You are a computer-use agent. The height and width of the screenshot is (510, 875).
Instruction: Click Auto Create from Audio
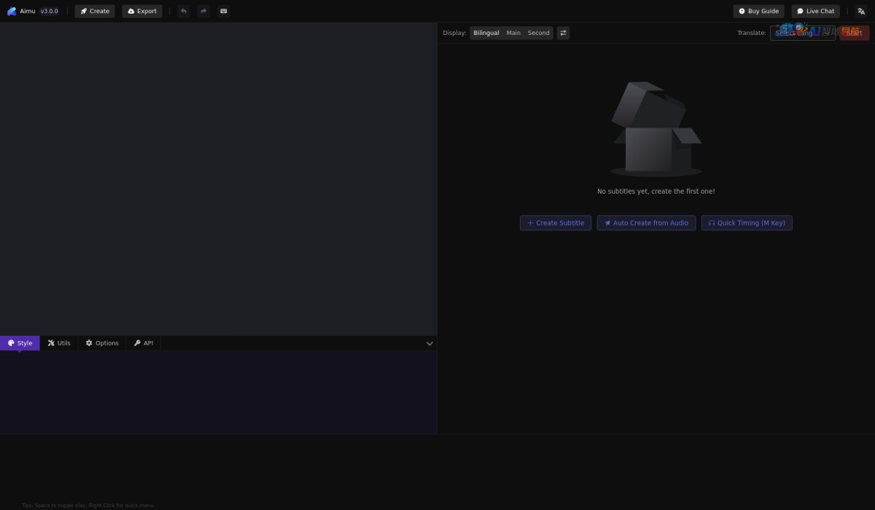point(646,223)
